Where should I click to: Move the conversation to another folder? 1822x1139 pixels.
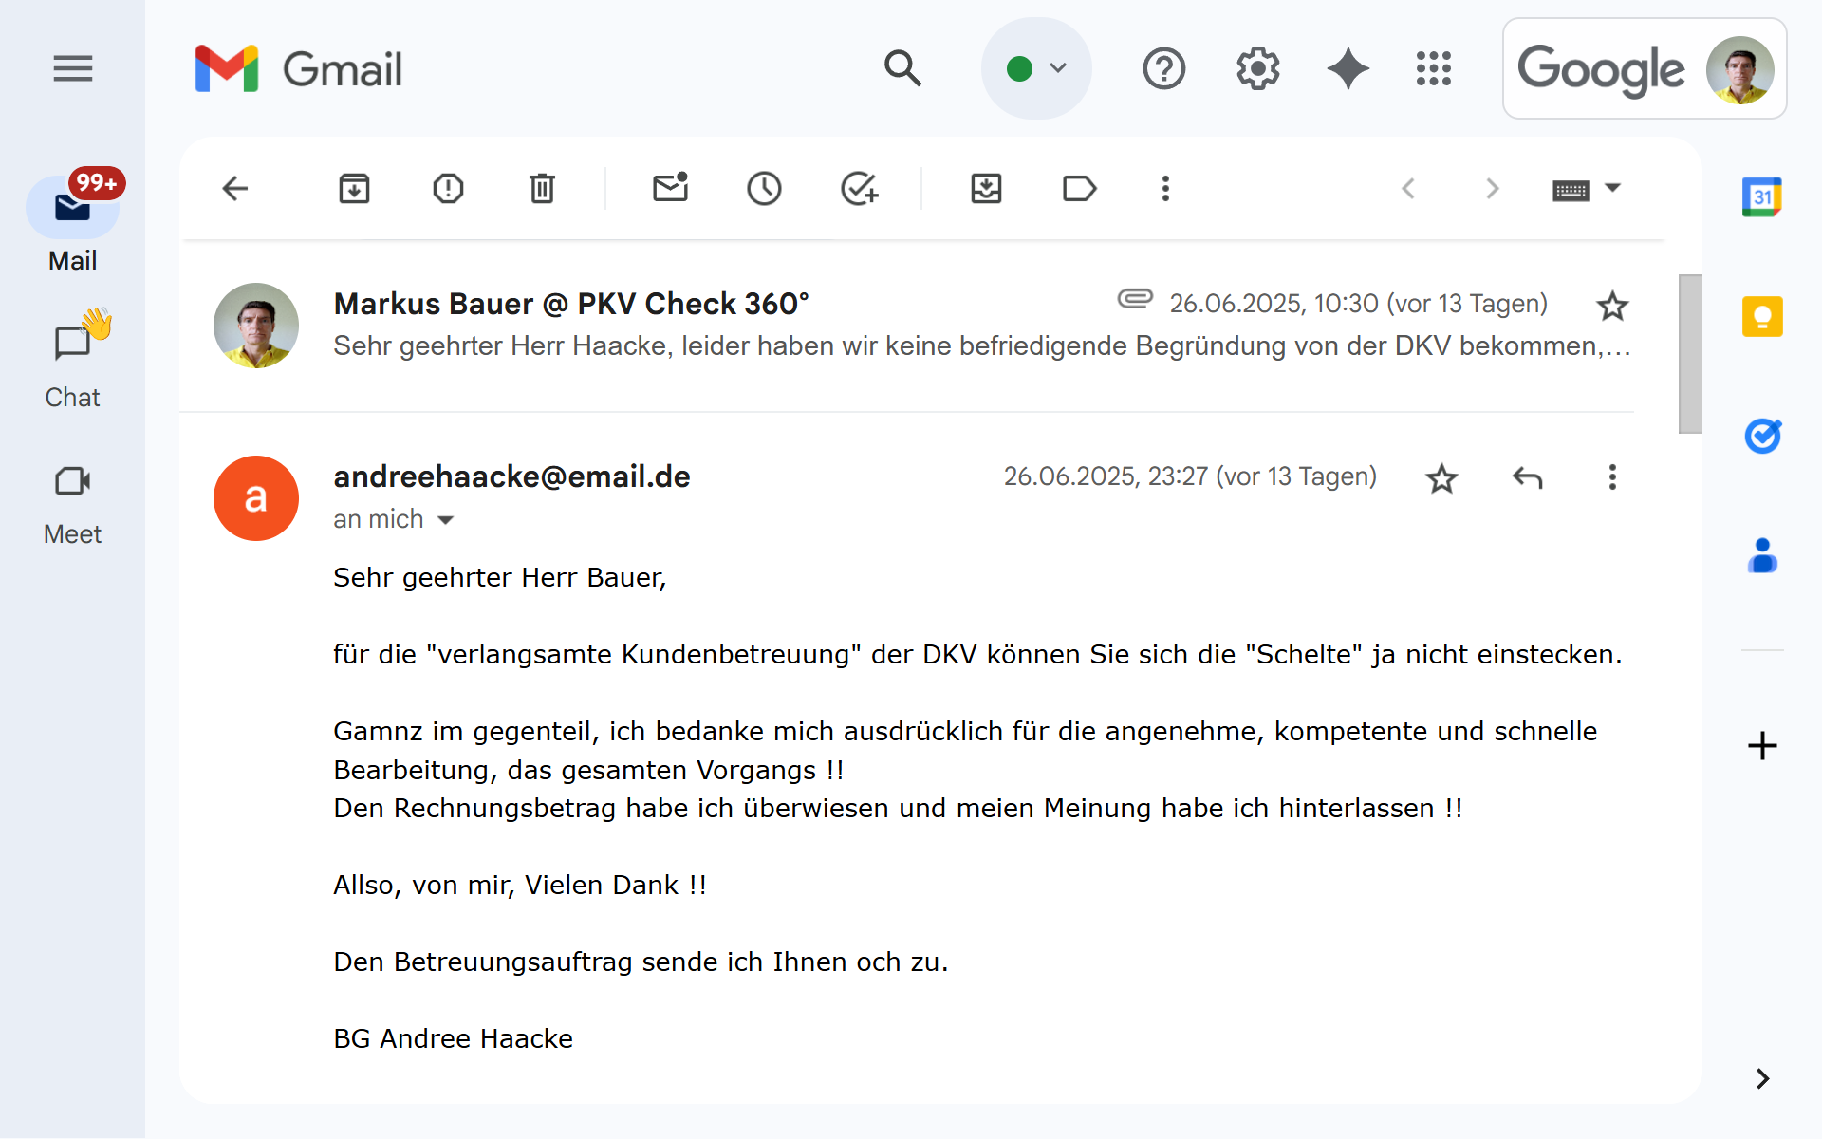coord(986,188)
